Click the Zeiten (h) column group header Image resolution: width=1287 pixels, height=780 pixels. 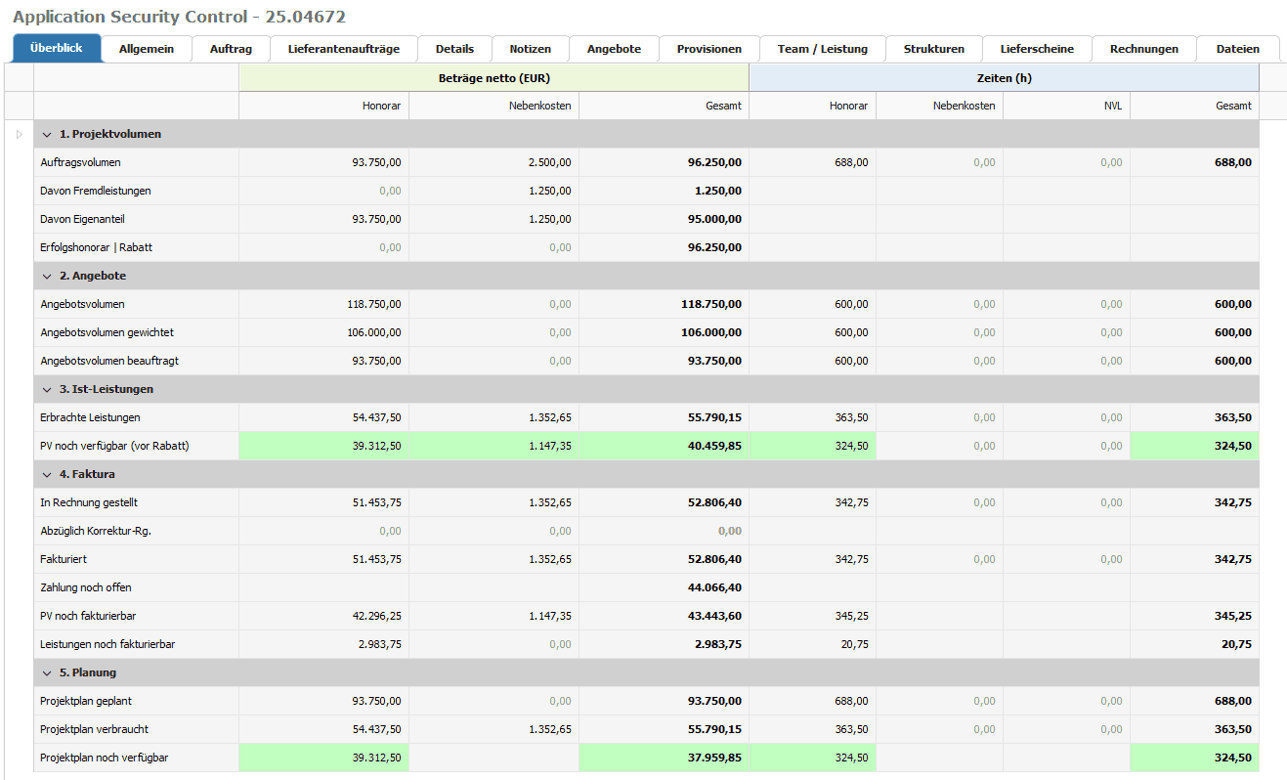(x=1004, y=78)
